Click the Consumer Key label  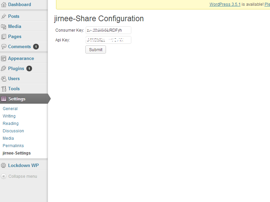point(70,30)
